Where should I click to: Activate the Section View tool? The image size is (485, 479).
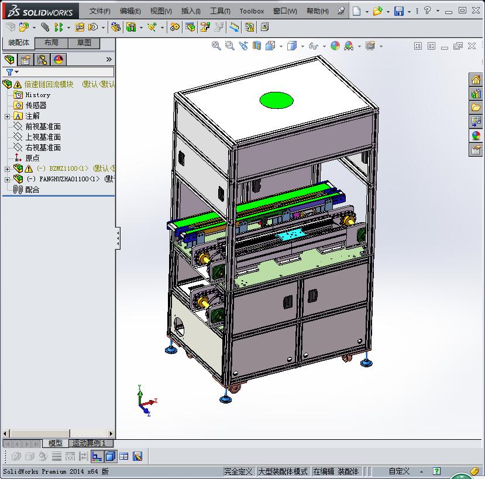tap(257, 46)
